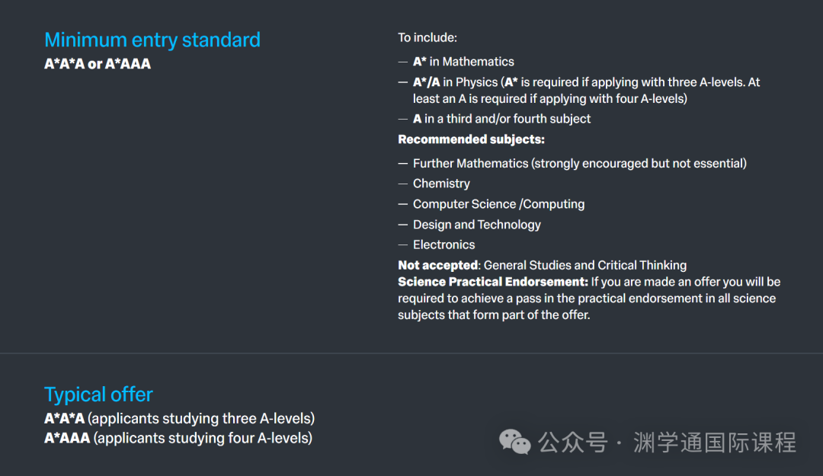Click "Computer Science /Computing" list item
The height and width of the screenshot is (476, 823).
tap(498, 204)
